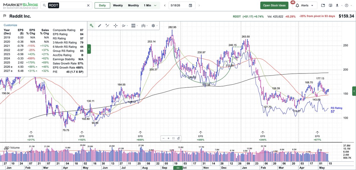Screen dimensions: 356x170
Task: Click the flag icon beside Reddit Inc.
Action: [x=5, y=16]
